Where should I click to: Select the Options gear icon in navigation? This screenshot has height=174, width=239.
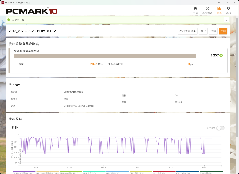point(228,9)
